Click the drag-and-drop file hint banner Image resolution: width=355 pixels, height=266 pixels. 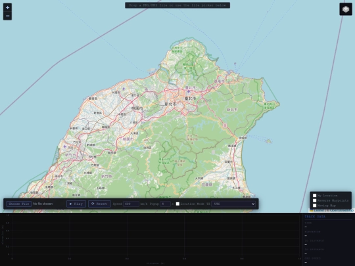[x=177, y=5]
